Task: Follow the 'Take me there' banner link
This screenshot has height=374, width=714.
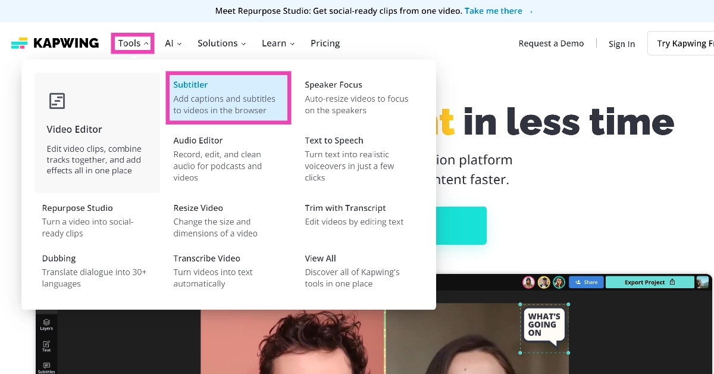Action: pos(493,11)
